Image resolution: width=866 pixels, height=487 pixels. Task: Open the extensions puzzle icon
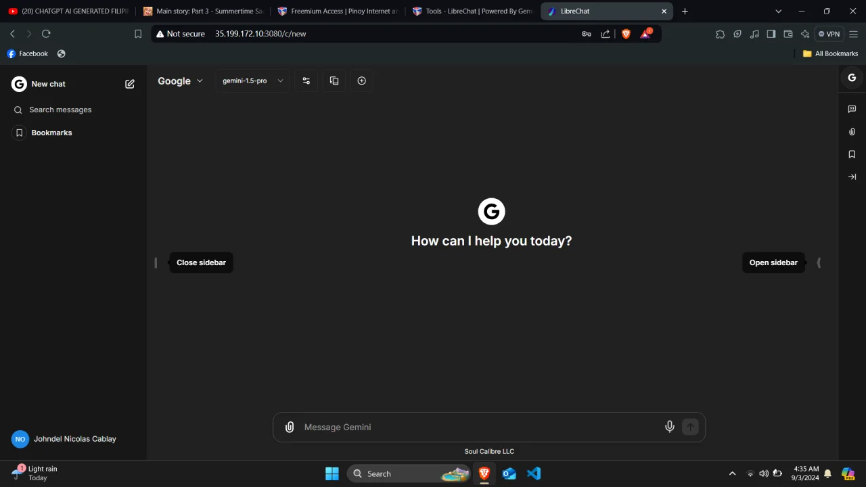point(720,34)
